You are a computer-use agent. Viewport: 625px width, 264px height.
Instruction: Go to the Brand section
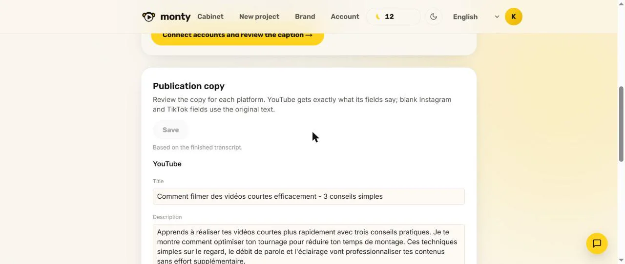[305, 17]
